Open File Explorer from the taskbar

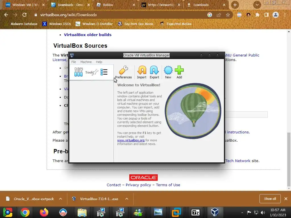click(82, 212)
